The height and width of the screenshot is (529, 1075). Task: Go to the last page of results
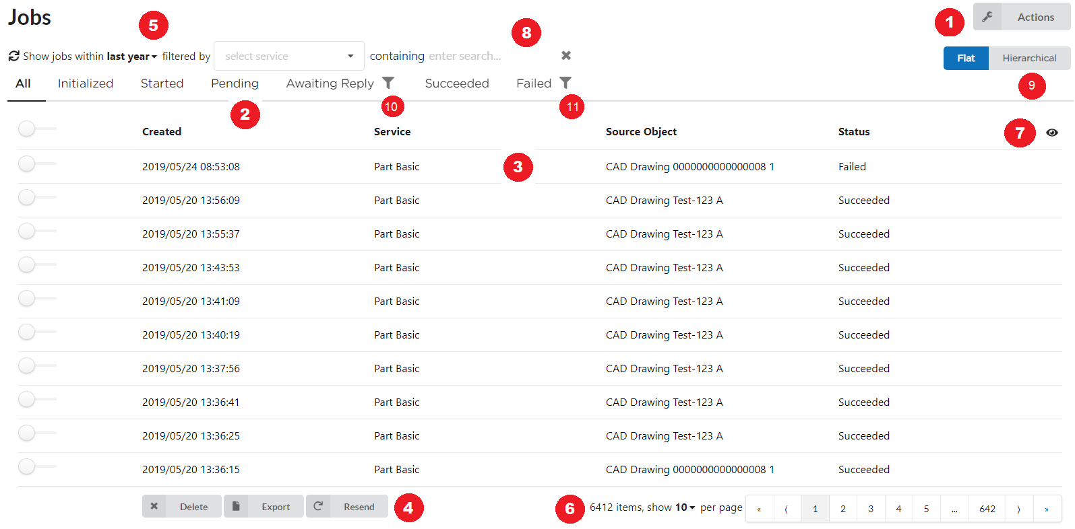[1046, 509]
